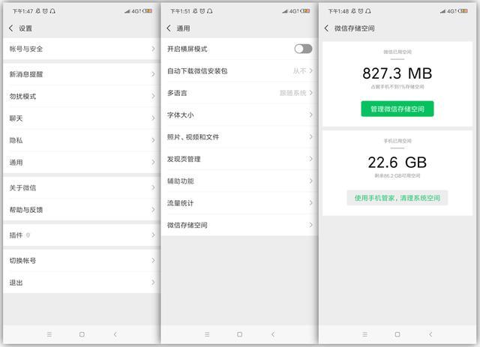Tap the 通用 page title

click(x=183, y=28)
